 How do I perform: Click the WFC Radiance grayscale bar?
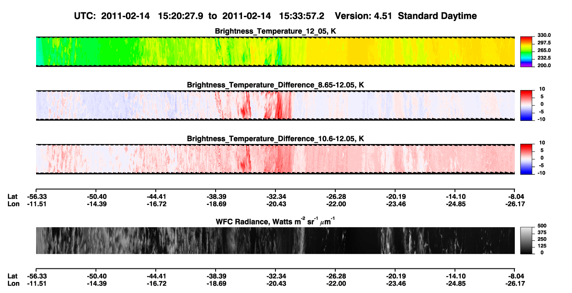tap(526, 240)
